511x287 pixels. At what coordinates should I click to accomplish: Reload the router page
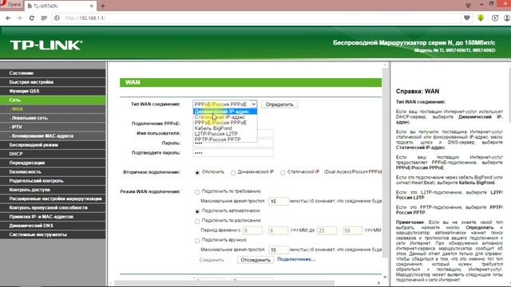32,18
